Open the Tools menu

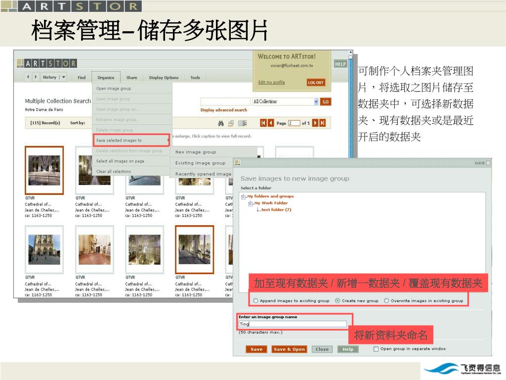pos(195,78)
